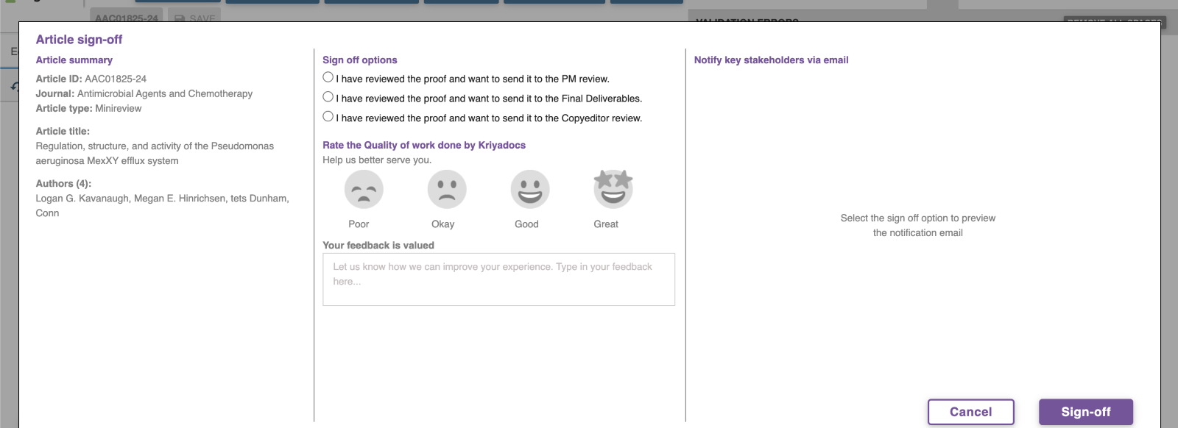
Task: Click the Sign off options heading
Action: 360,60
